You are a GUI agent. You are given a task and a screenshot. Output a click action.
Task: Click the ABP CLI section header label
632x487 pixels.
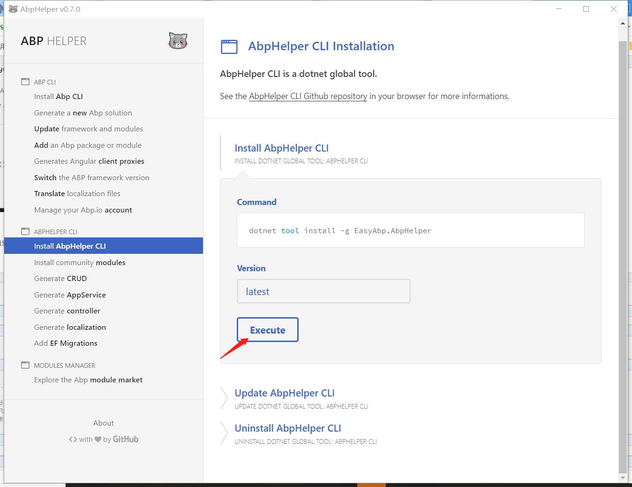click(x=45, y=82)
